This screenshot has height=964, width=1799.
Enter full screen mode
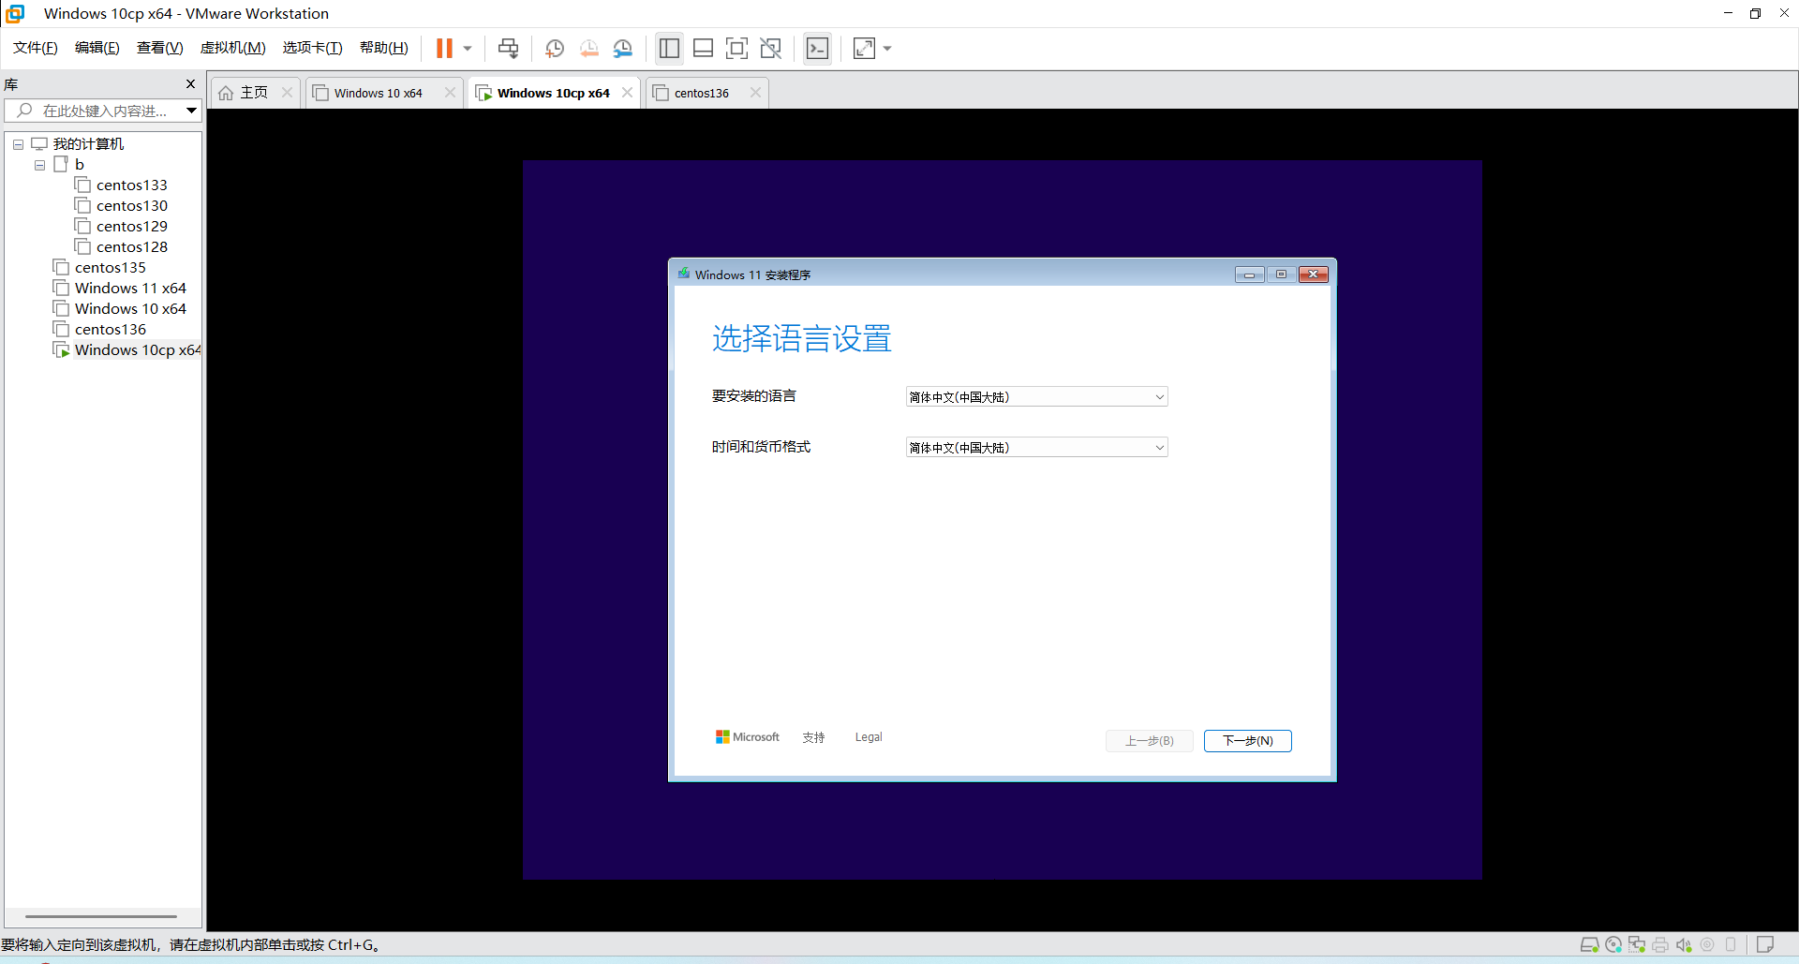(x=737, y=48)
